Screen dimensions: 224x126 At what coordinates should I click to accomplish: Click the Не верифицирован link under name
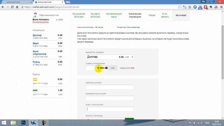[x=41, y=22]
